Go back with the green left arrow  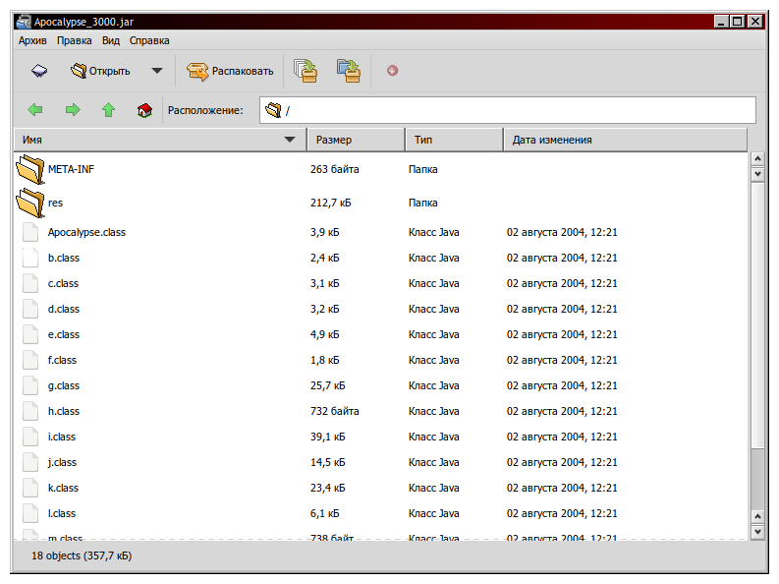[34, 110]
